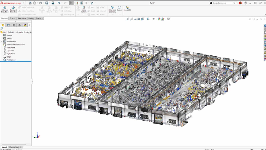The height and width of the screenshot is (150, 266).
Task: Select the Origin in the tree
Action: click(9, 56)
